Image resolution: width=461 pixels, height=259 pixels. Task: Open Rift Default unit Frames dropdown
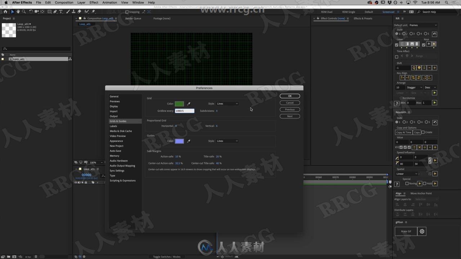(x=423, y=25)
